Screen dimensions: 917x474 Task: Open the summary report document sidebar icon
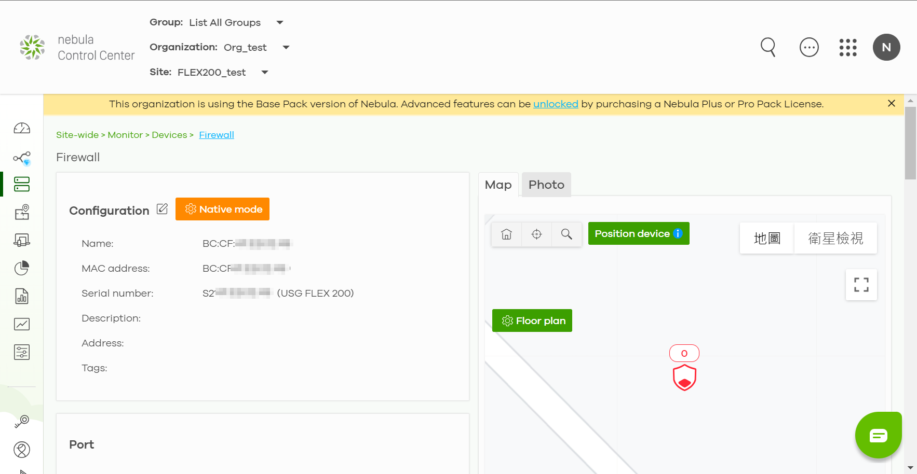point(22,296)
